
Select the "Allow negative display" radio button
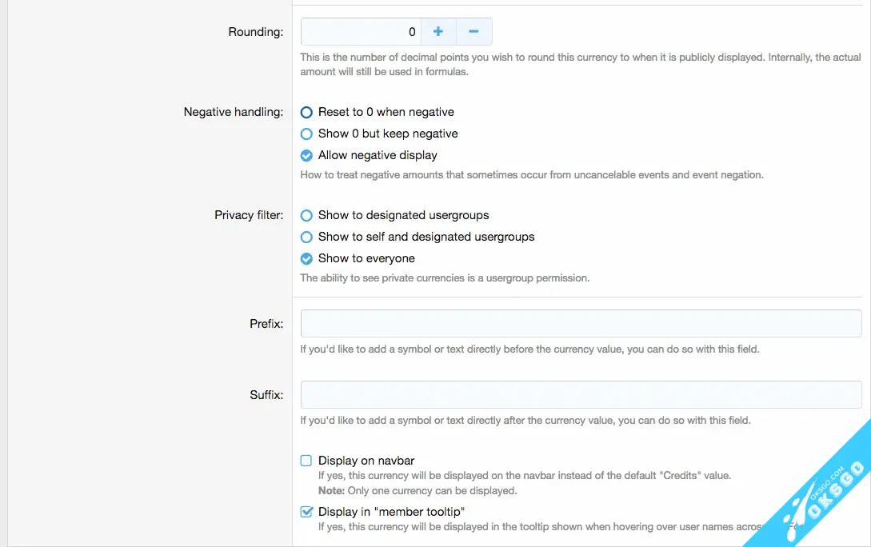(306, 156)
